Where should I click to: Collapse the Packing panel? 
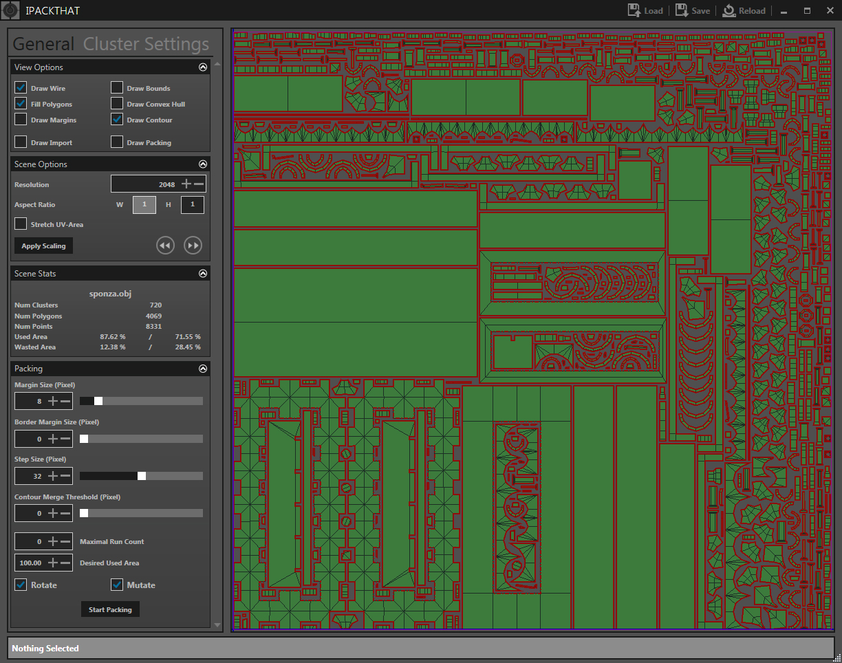(202, 368)
